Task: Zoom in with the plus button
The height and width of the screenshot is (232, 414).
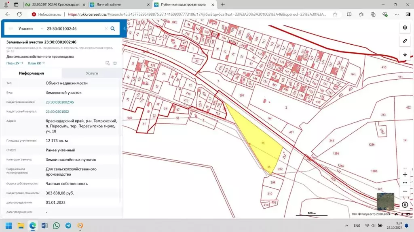Action: tap(405, 174)
